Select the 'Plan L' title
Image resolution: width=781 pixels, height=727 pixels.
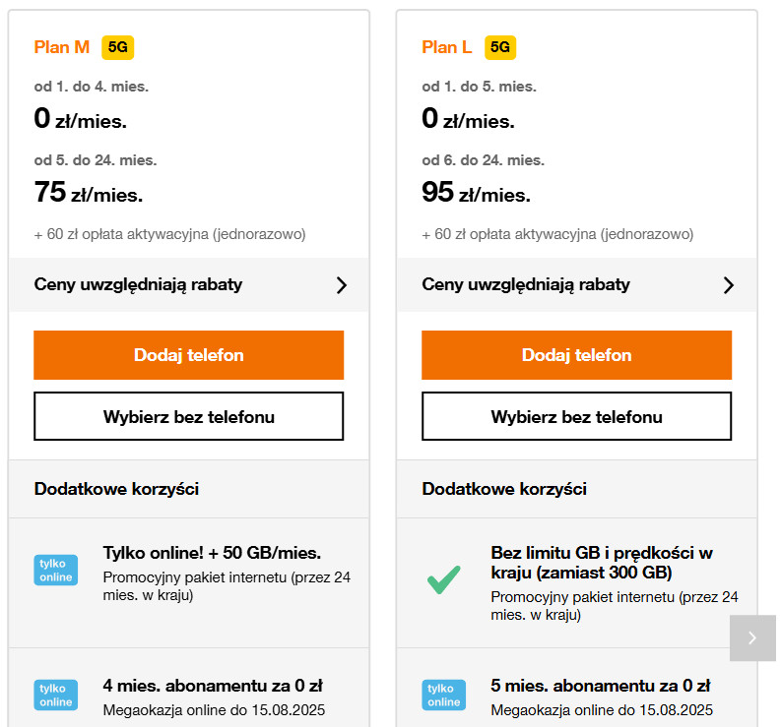point(447,47)
